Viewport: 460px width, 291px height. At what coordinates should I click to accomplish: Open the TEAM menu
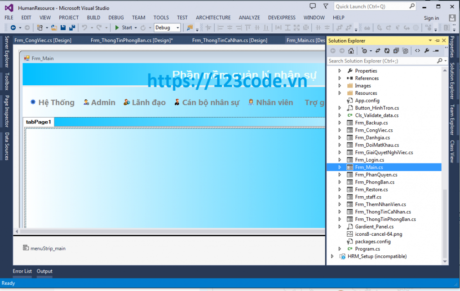pos(138,18)
